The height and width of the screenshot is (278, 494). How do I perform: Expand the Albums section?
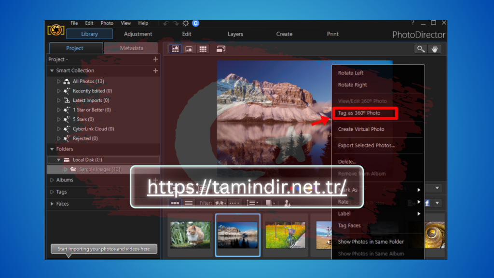coord(52,180)
